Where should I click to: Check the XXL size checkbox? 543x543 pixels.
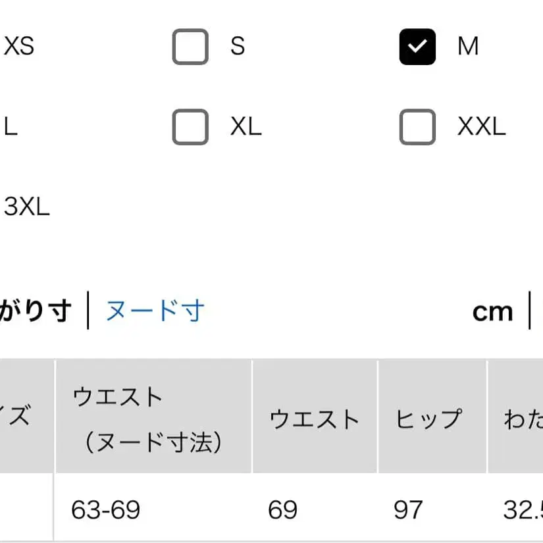pos(416,127)
